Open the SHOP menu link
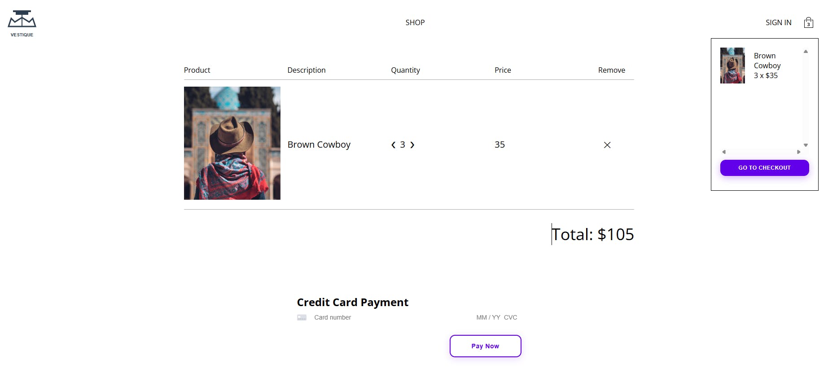Screen dimensions: 828x386 415,22
